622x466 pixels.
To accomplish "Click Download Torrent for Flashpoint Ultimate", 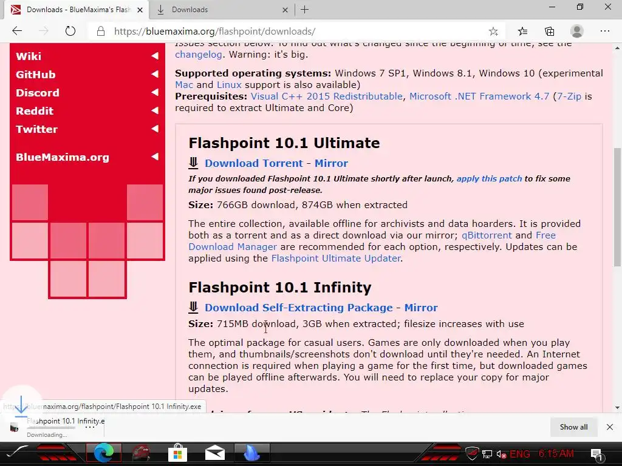I will pyautogui.click(x=254, y=163).
